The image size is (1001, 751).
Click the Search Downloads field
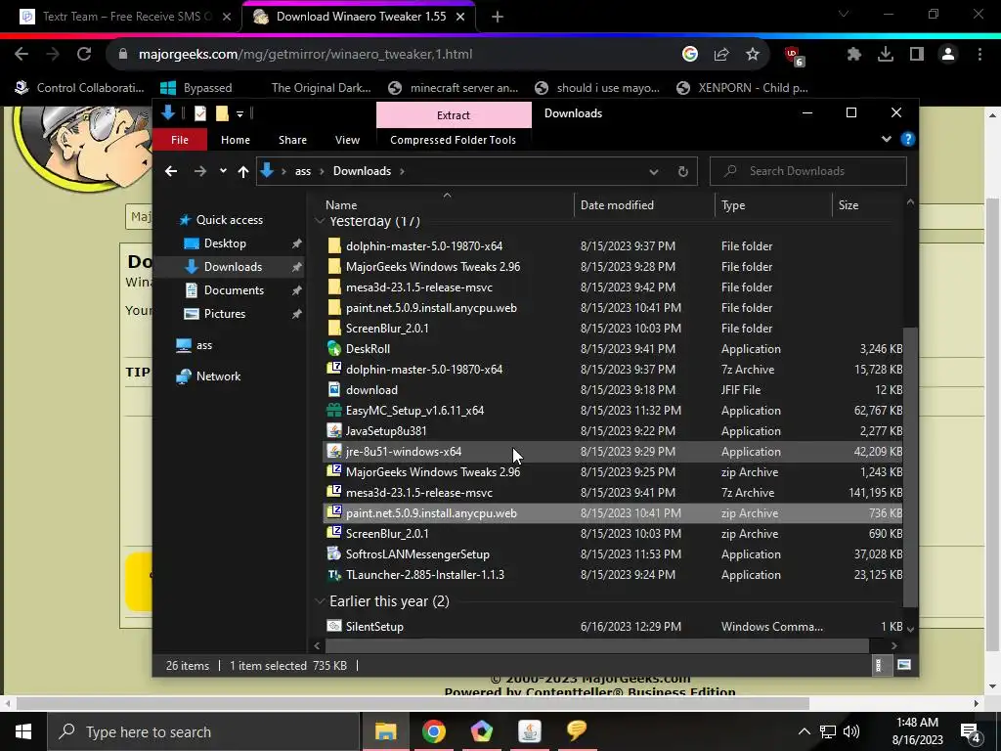point(808,171)
